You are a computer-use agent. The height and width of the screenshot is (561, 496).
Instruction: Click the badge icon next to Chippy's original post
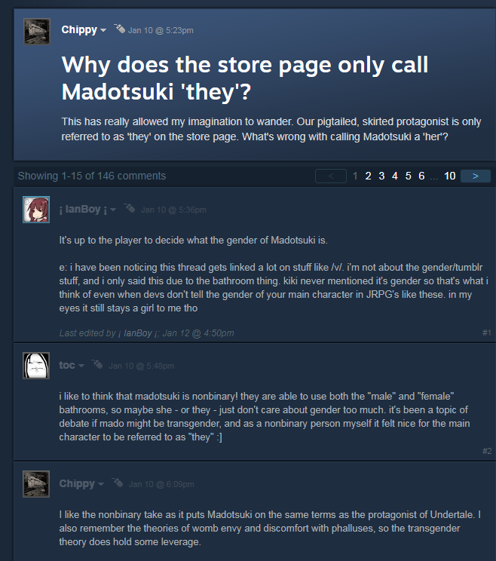119,29
